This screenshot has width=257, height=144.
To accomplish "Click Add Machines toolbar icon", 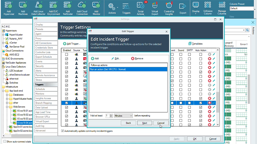I will tap(23, 8).
